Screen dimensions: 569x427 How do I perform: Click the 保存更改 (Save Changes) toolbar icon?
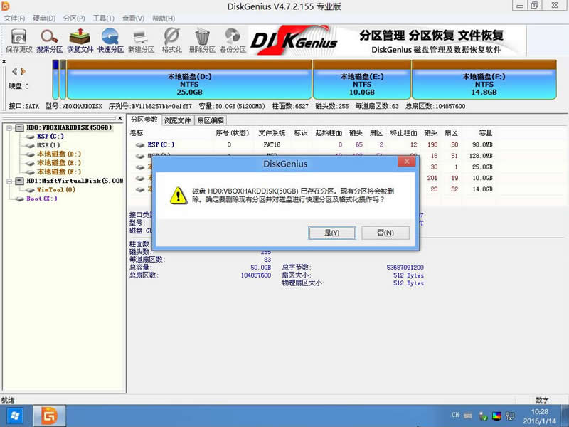(18, 40)
